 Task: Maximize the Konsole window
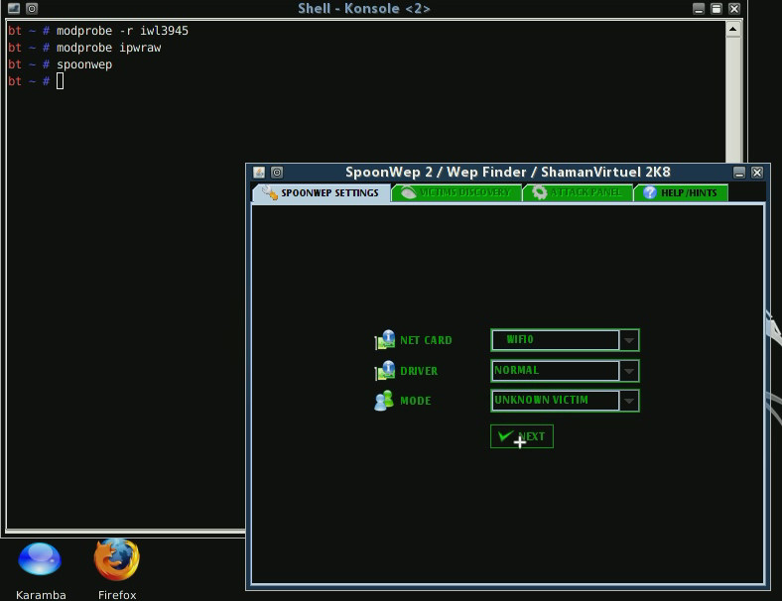[717, 9]
